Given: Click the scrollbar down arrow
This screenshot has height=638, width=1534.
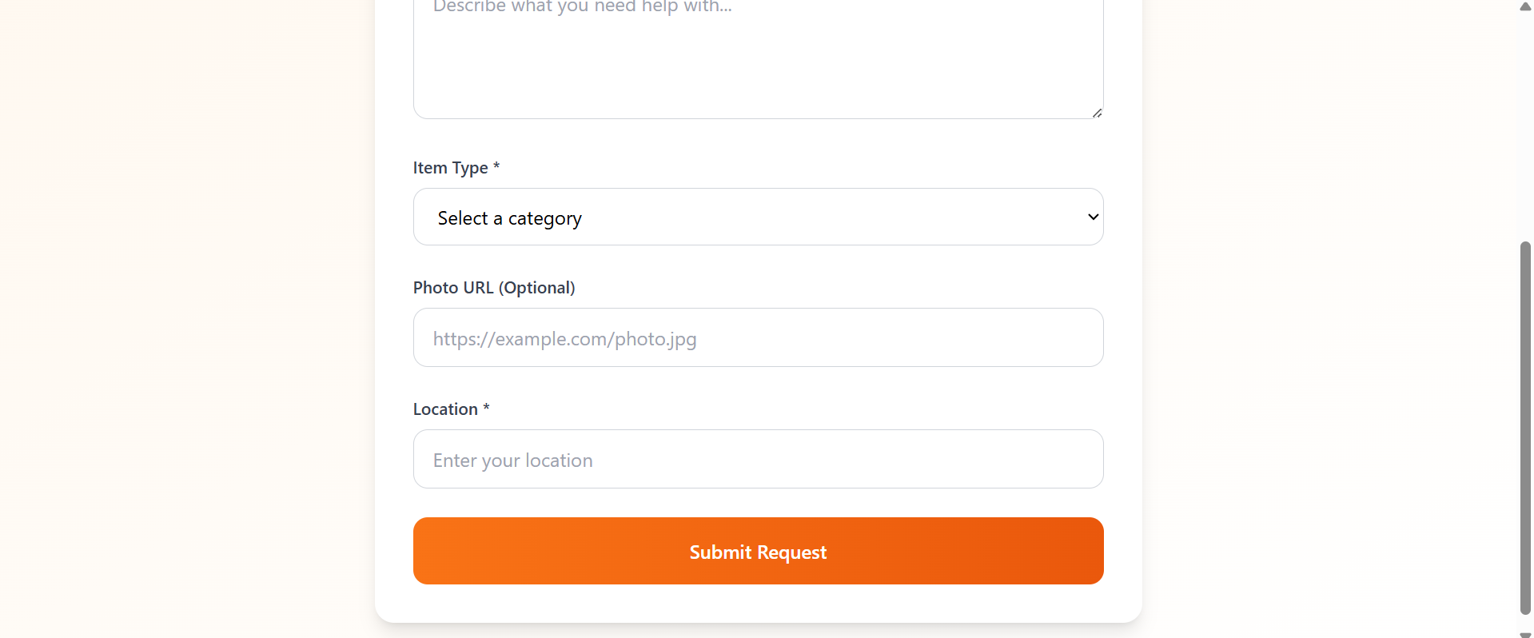Looking at the screenshot, I should click(x=1525, y=634).
